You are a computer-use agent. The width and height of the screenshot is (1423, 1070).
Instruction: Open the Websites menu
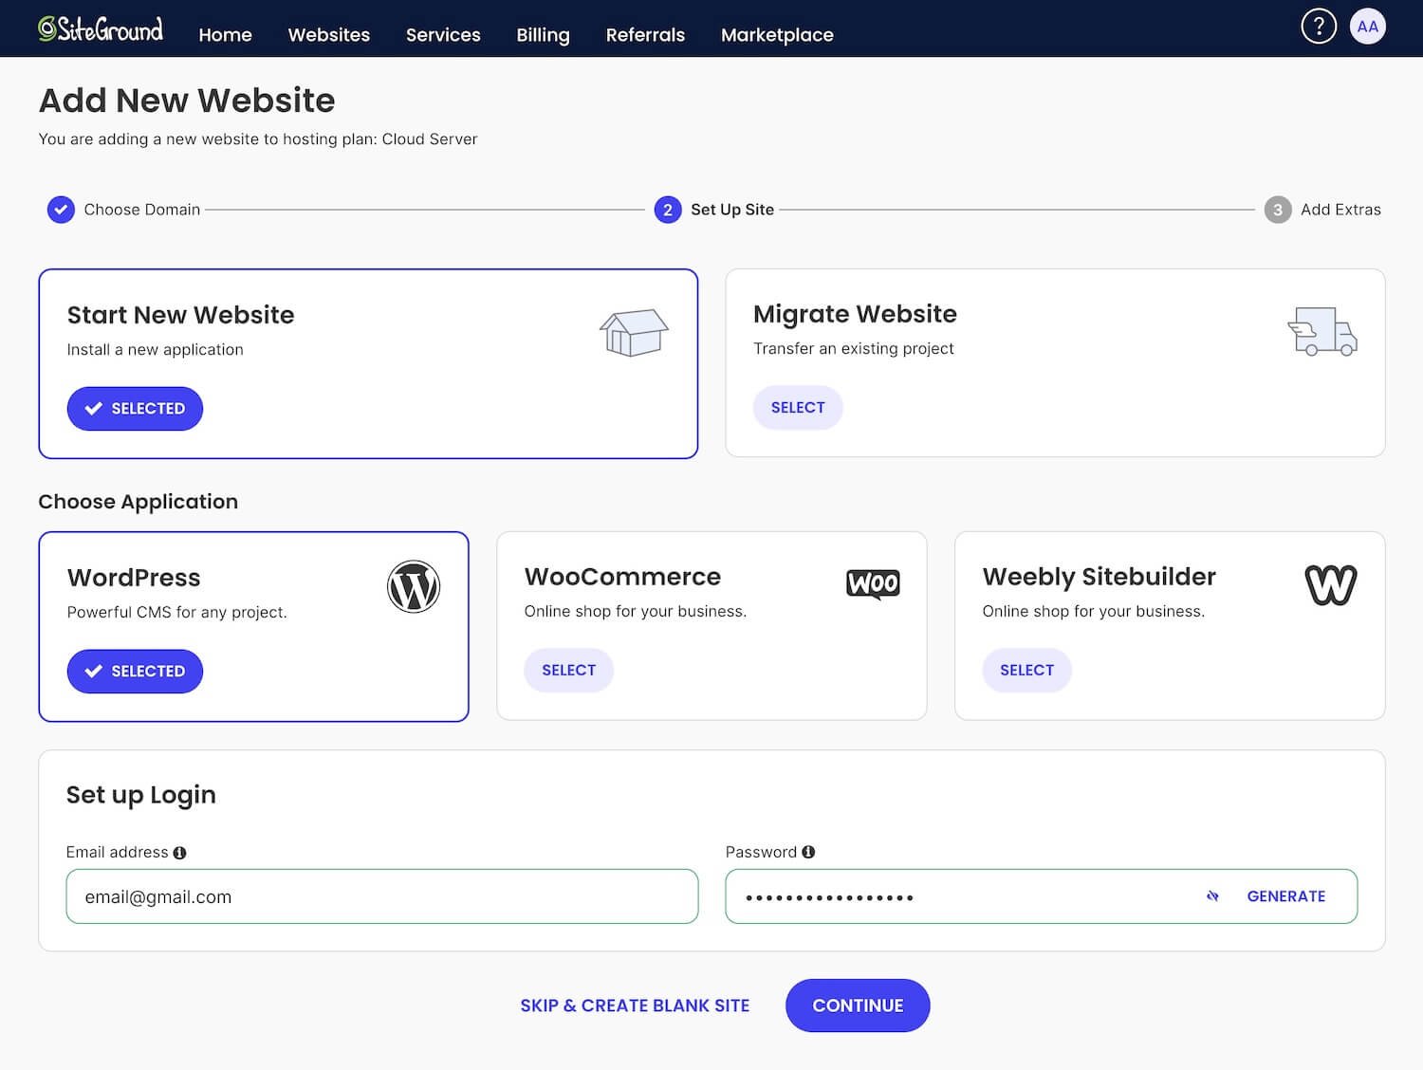click(x=329, y=35)
